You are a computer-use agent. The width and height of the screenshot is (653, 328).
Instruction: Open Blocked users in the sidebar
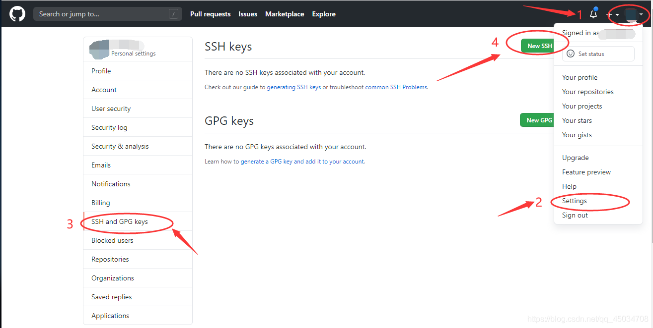[138, 240]
